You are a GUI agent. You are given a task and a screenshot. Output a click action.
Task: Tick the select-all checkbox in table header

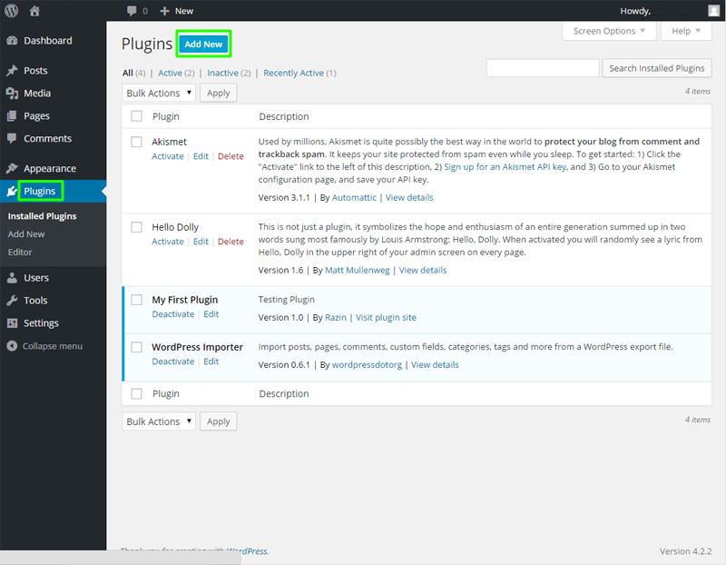coord(137,116)
